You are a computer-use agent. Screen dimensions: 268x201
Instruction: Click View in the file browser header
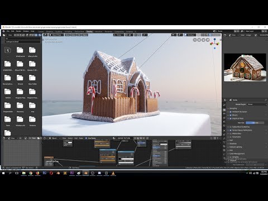10,35
